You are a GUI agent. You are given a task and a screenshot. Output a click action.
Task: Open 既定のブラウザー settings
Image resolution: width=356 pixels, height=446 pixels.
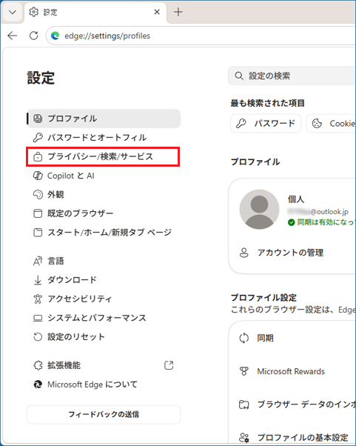(104, 213)
